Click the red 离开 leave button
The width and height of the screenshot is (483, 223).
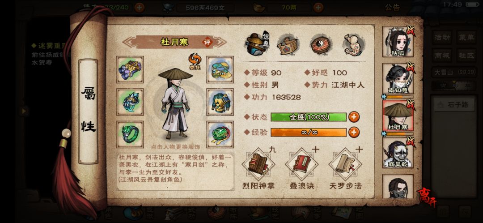426,198
